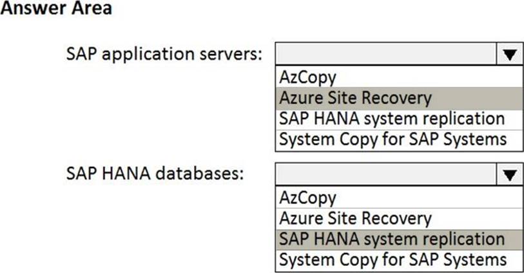Select AzCopy for SAP application servers
Screen dimensions: 524x273
click(308, 78)
